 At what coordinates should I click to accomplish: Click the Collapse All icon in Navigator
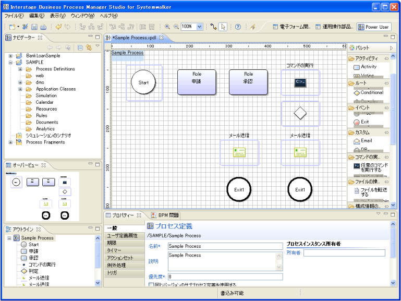(80, 47)
